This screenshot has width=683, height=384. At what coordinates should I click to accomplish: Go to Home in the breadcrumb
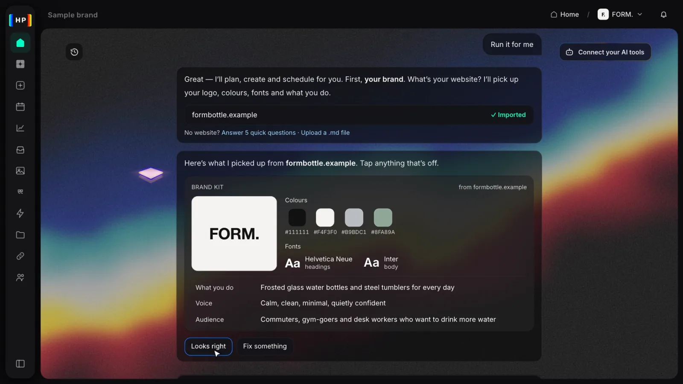[564, 15]
